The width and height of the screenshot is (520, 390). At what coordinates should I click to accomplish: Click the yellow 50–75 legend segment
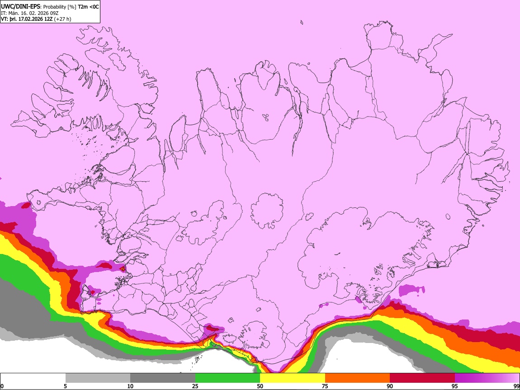pos(293,378)
